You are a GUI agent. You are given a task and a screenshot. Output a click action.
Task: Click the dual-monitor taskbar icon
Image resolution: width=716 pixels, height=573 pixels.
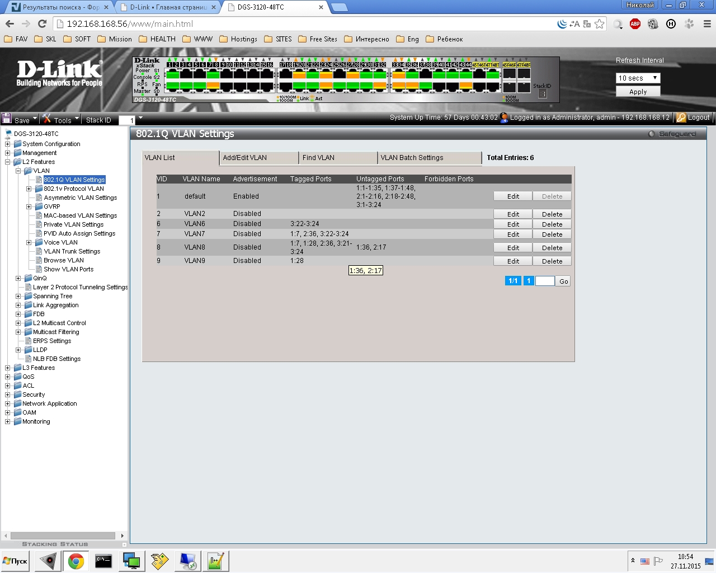point(131,561)
